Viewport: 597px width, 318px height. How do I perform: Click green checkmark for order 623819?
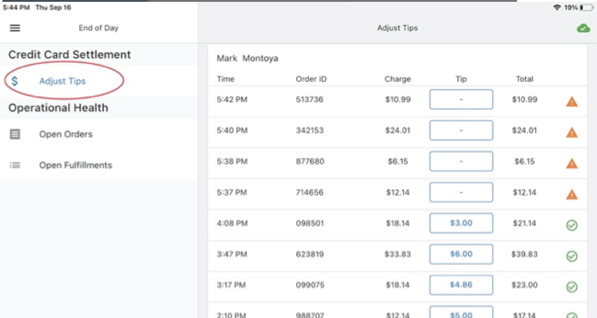coord(572,256)
